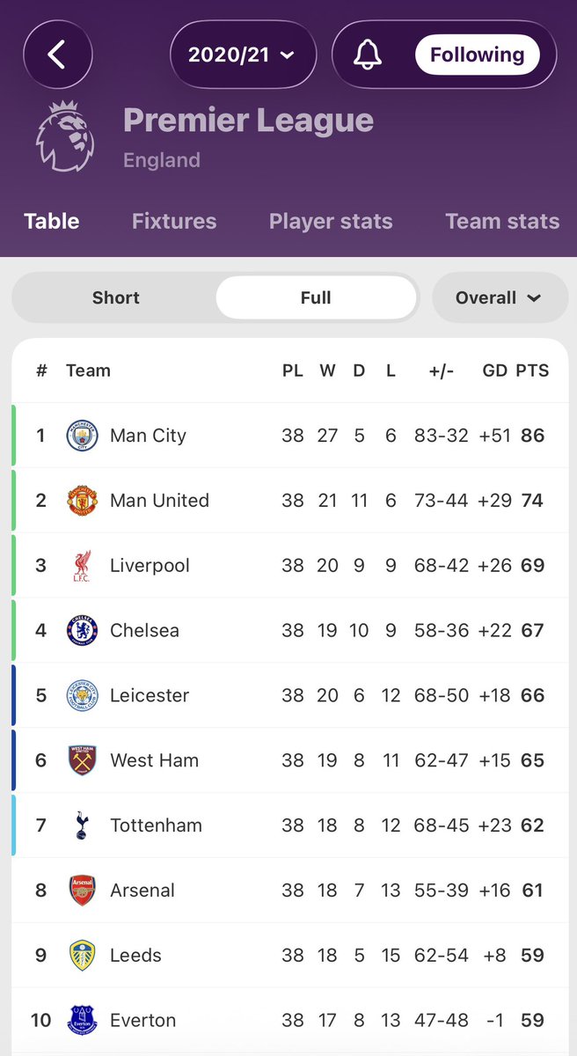Tap the back arrow icon
This screenshot has height=1056, width=577.
(x=57, y=55)
